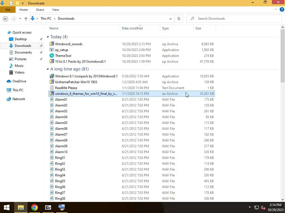Open the Help question mark icon
285x213 pixels.
pos(282,10)
